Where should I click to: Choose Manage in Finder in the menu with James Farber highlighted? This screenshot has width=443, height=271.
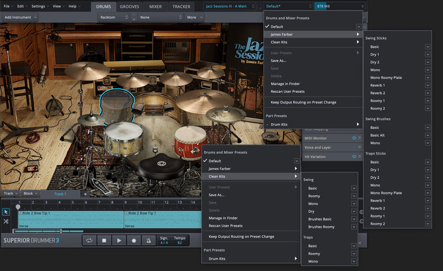coord(285,84)
